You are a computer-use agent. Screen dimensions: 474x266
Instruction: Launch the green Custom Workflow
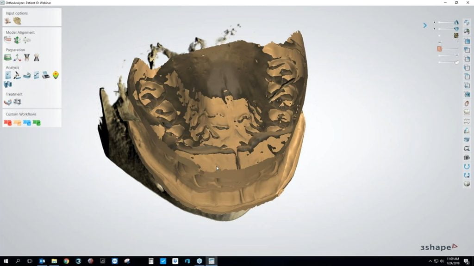pos(37,123)
